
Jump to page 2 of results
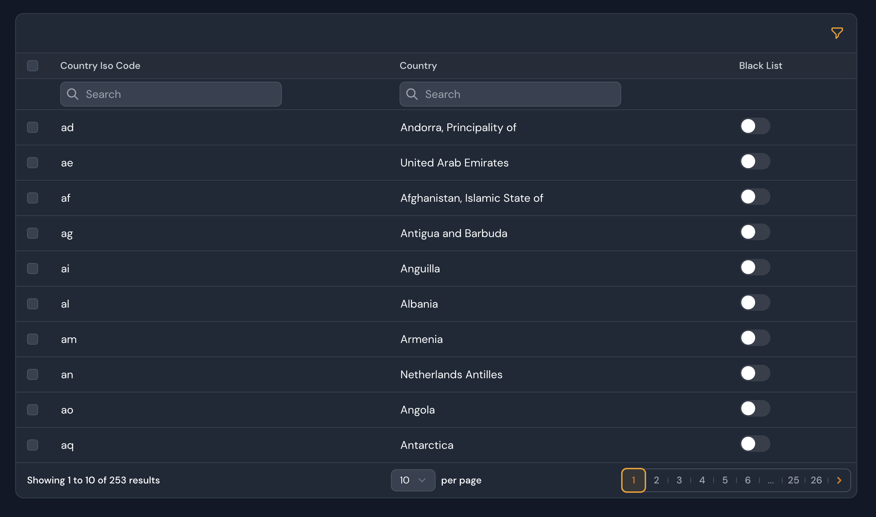point(656,480)
